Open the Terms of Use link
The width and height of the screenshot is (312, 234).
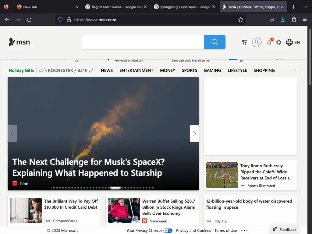(x=226, y=230)
